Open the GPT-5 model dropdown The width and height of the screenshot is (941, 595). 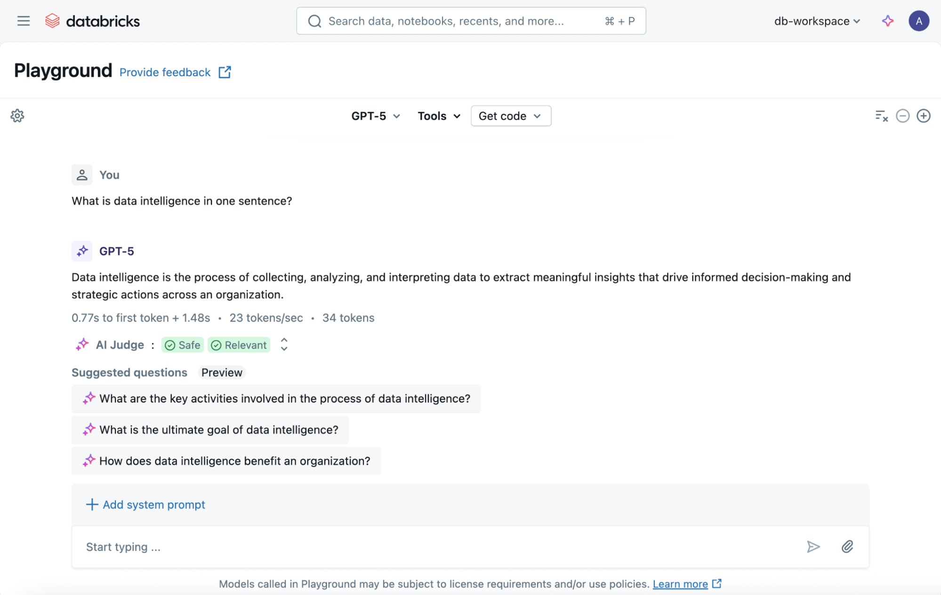click(376, 116)
